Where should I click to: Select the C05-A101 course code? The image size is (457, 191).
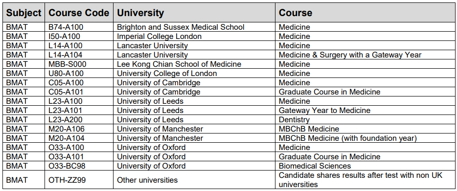pos(66,92)
